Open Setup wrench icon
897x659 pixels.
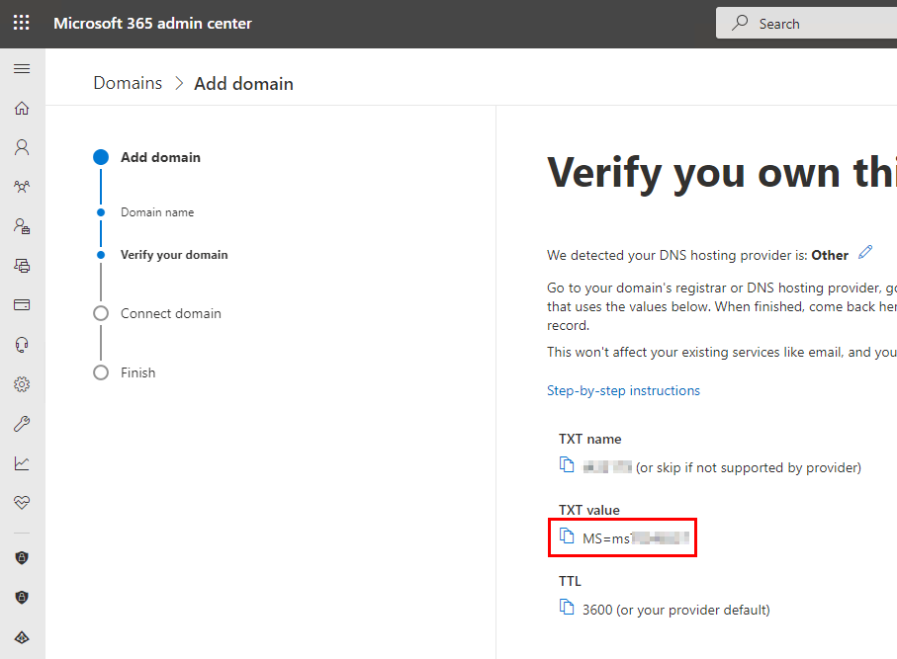click(x=22, y=424)
